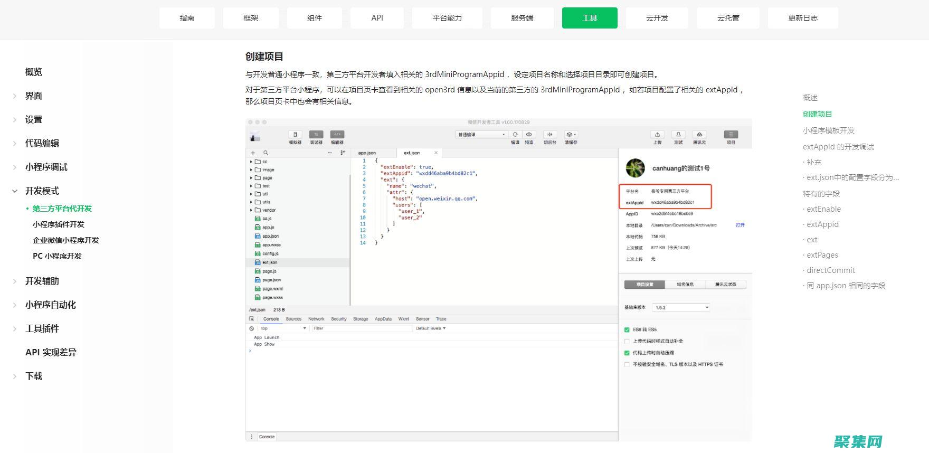The height and width of the screenshot is (453, 929).
Task: Click the 模拟器 simulator icon in toolbar
Action: coord(295,134)
